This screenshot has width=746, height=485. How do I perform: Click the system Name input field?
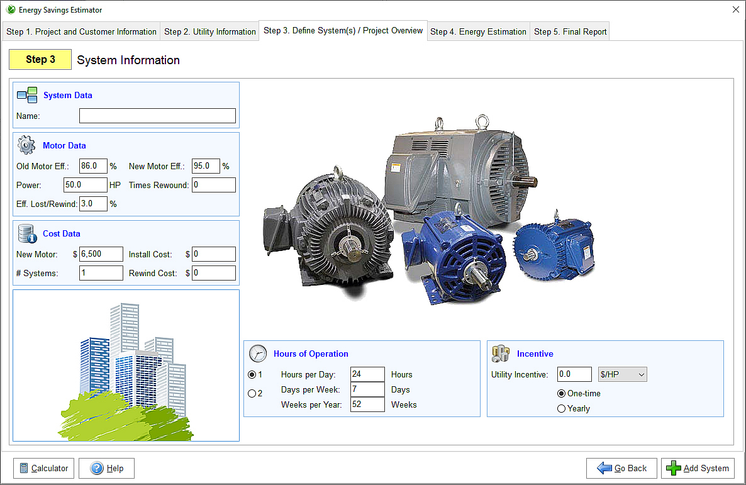click(157, 116)
